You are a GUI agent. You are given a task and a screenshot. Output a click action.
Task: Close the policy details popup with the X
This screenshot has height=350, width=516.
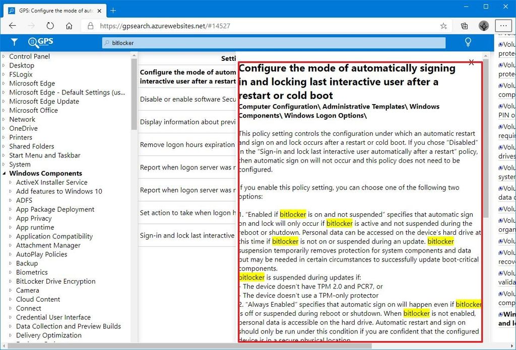[x=472, y=62]
